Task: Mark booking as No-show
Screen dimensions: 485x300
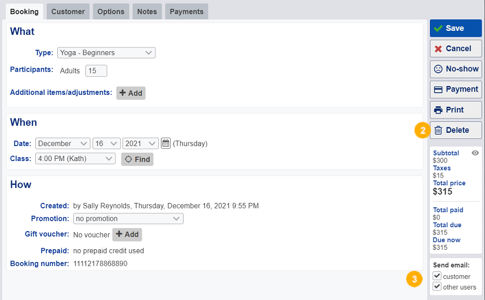Action: pyautogui.click(x=456, y=69)
